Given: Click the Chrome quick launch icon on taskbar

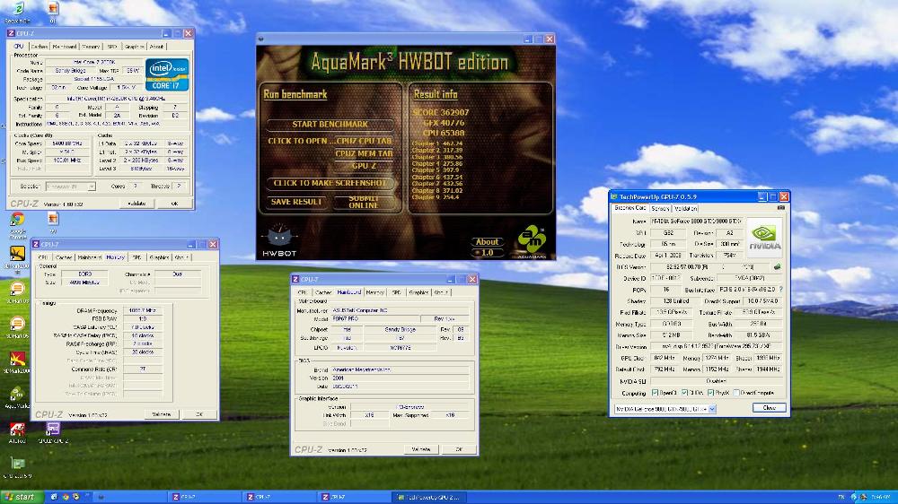Looking at the screenshot, I should (65, 497).
